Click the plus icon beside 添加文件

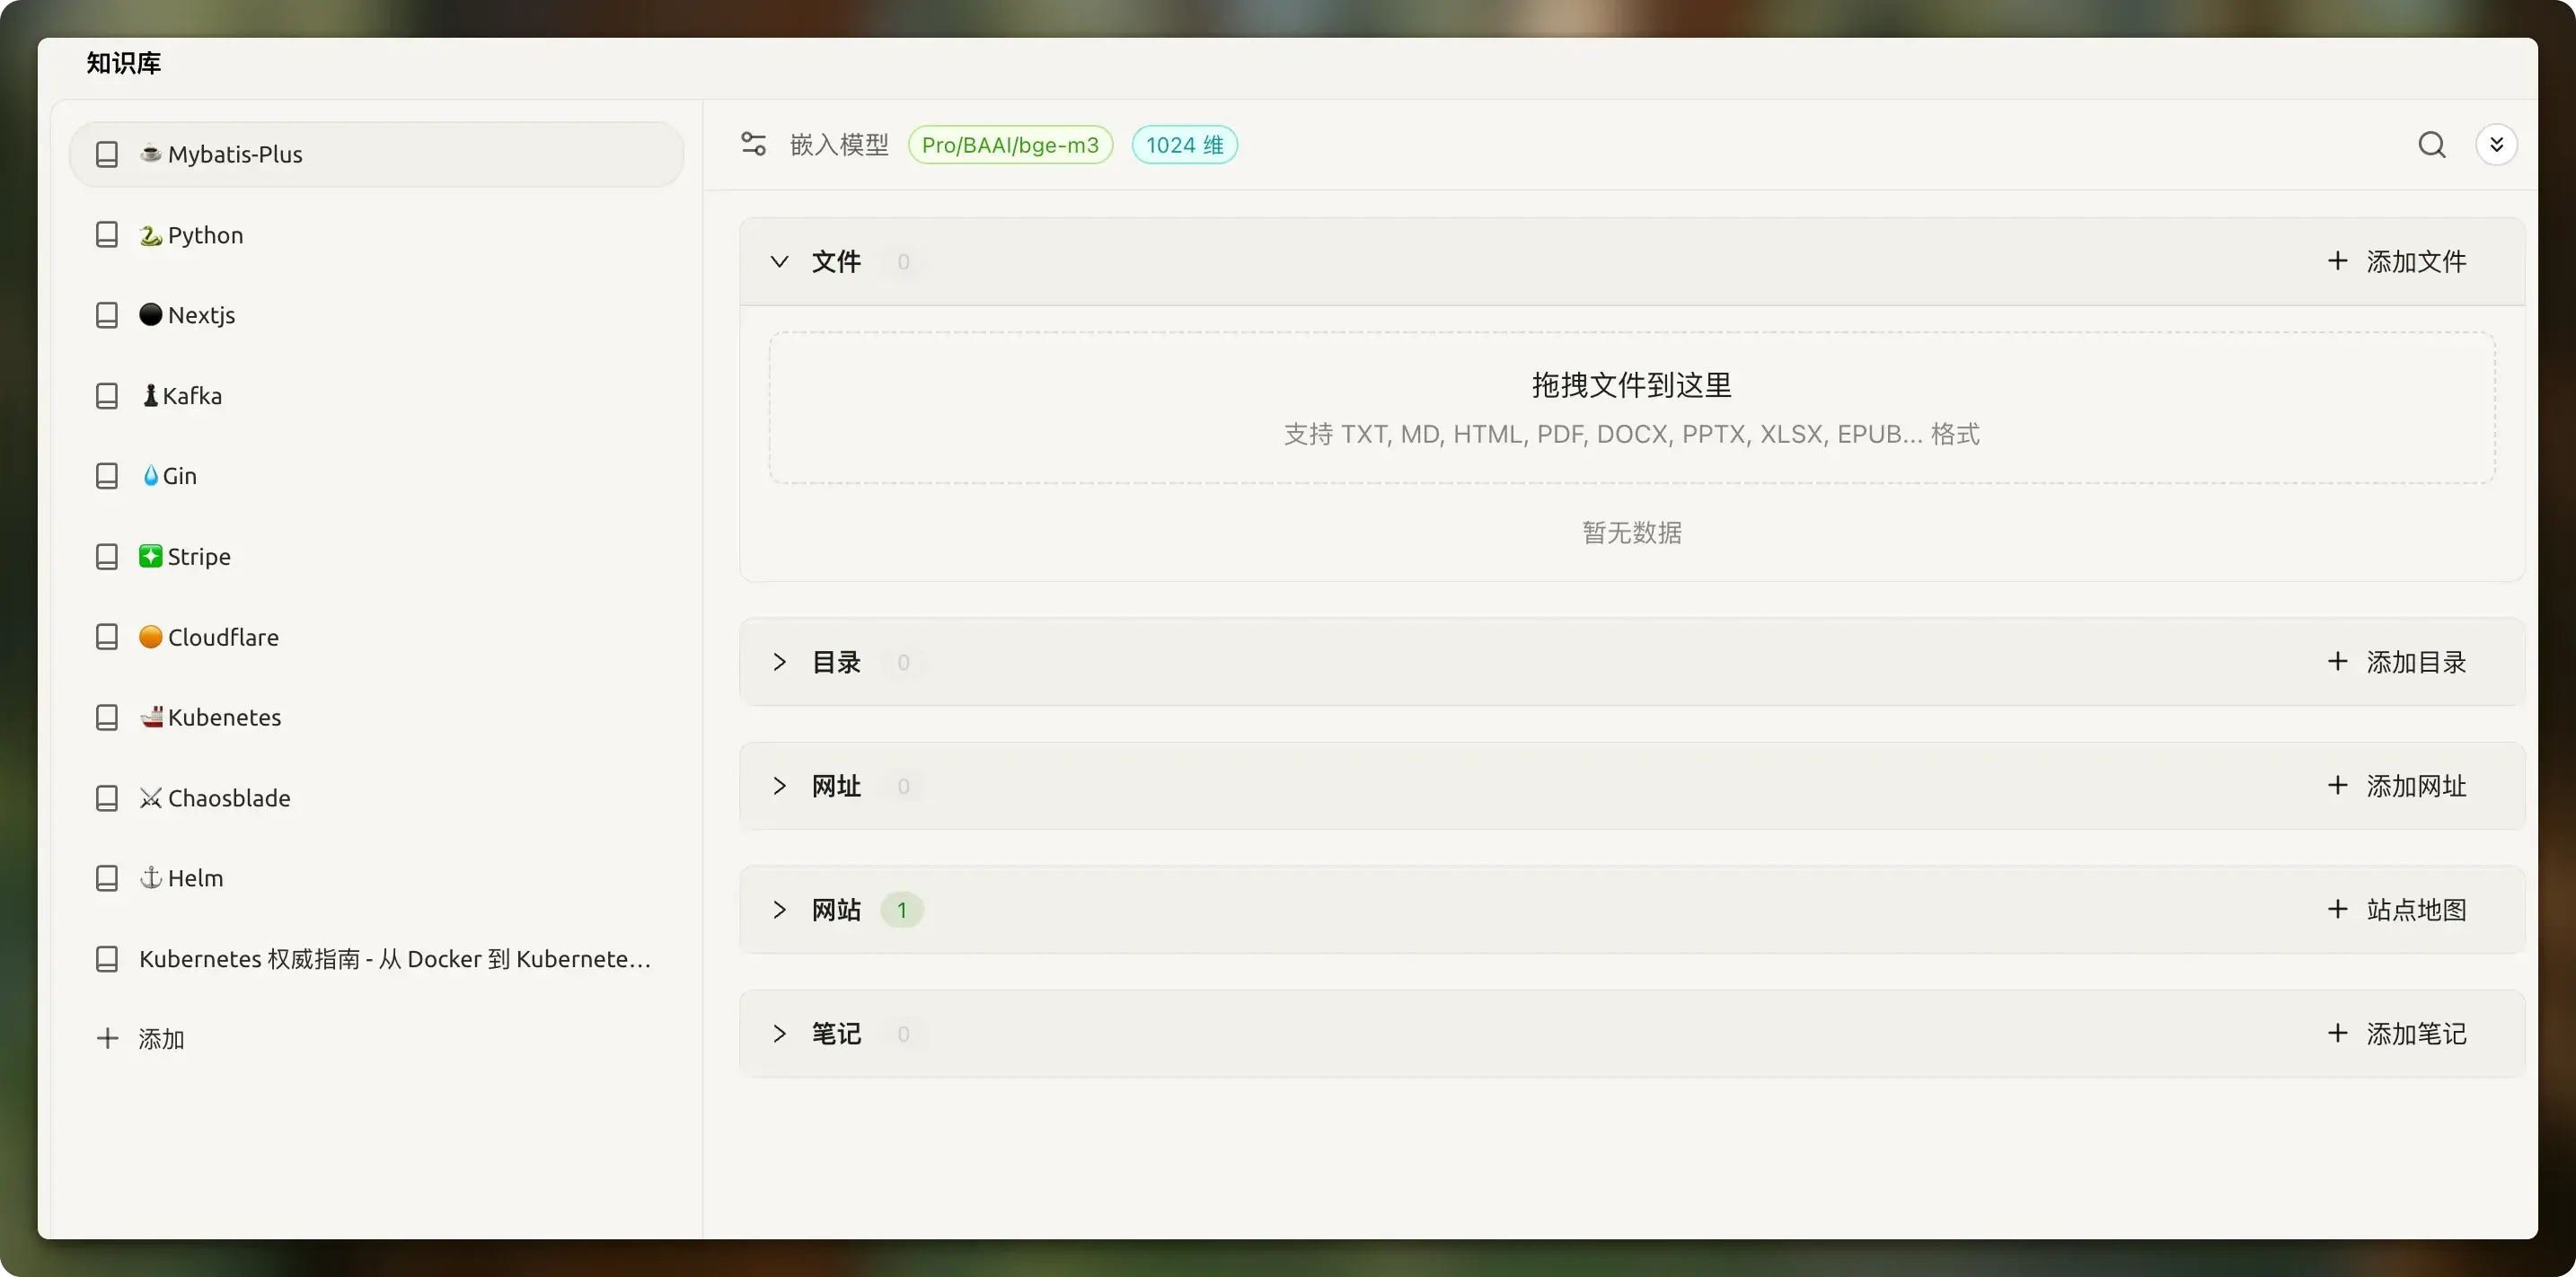pos(2337,261)
